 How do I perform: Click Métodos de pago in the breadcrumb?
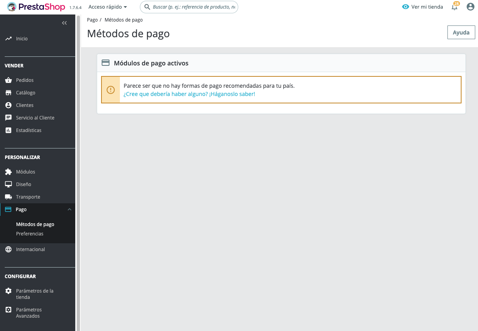(x=123, y=20)
